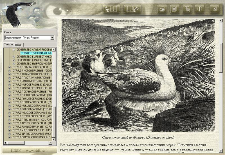Go to the previous page (left book arrow)
This screenshot has height=155, width=225.
[x=111, y=9]
